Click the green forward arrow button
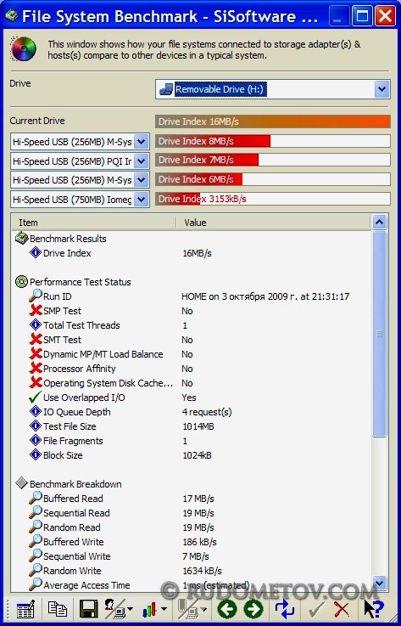The width and height of the screenshot is (401, 626). coord(253,609)
